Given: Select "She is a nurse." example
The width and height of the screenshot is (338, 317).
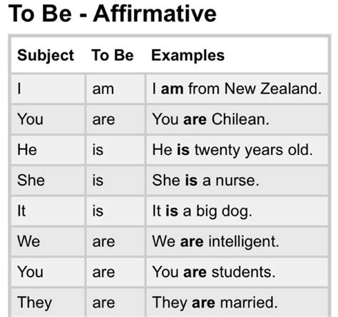Looking at the screenshot, I should pos(205,180).
